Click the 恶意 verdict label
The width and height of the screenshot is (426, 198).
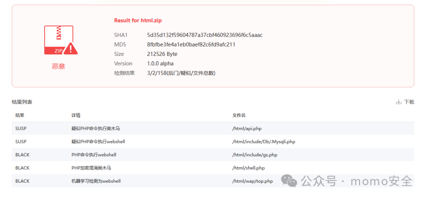(x=59, y=66)
